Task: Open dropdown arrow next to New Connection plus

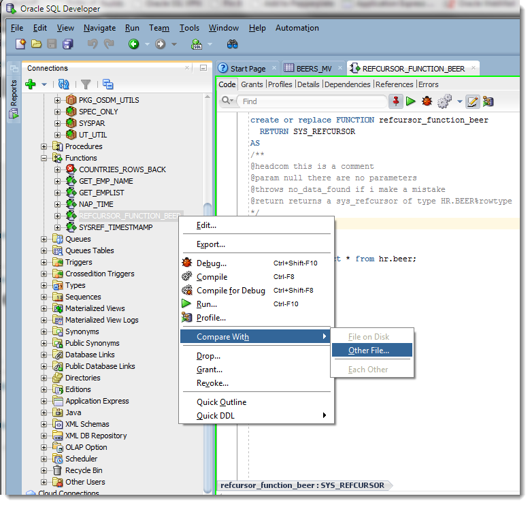Action: pyautogui.click(x=44, y=84)
